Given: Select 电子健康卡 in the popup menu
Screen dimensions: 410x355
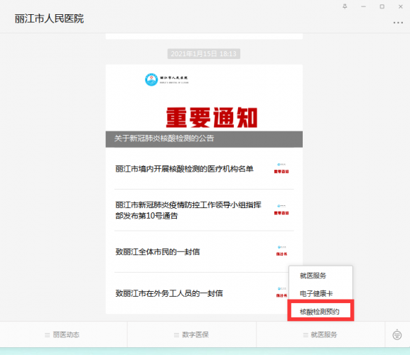Looking at the screenshot, I should (320, 293).
